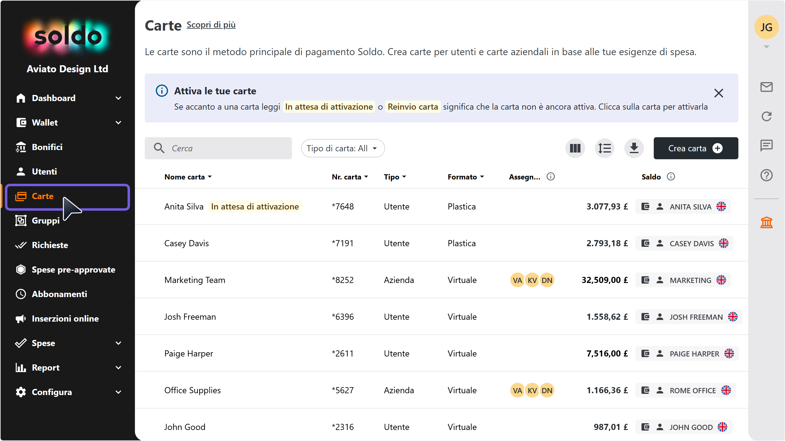
Task: Click wallet icon in Anita Silva row
Action: [645, 206]
